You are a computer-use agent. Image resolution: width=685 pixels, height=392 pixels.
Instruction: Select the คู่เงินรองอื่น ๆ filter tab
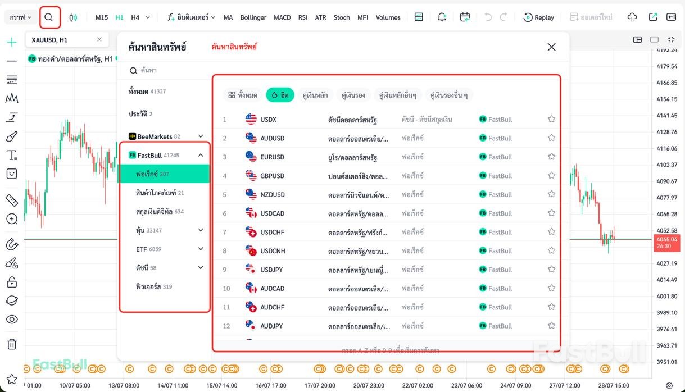[449, 95]
